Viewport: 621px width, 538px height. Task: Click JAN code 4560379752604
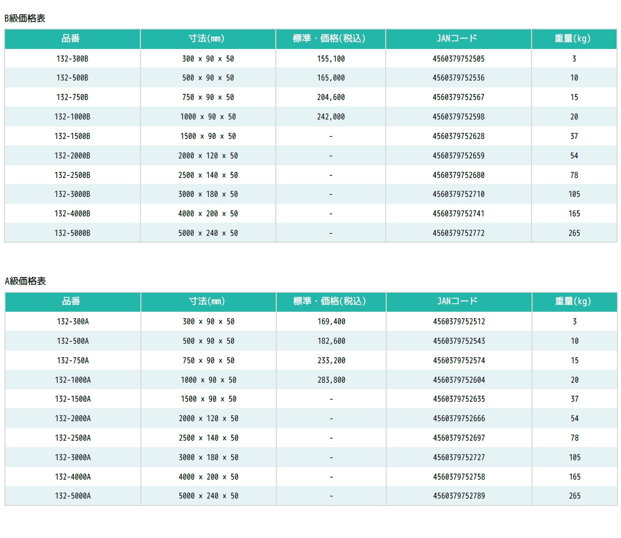[x=459, y=380]
